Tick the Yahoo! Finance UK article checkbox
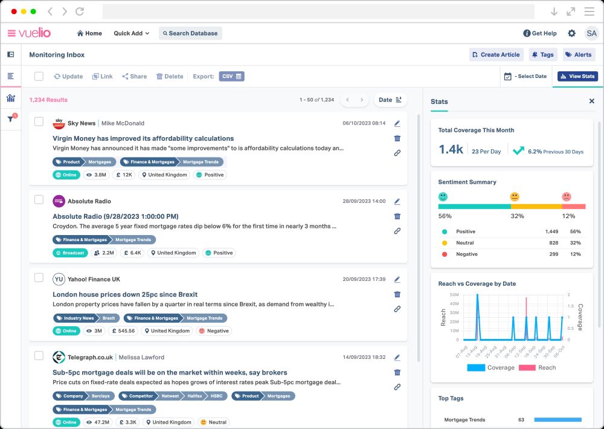 pos(39,278)
